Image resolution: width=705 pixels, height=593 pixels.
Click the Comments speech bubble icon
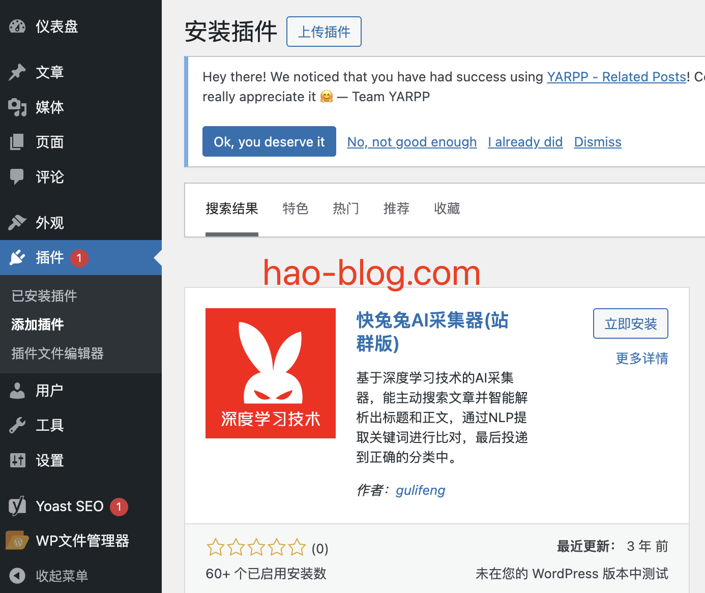pos(17,177)
